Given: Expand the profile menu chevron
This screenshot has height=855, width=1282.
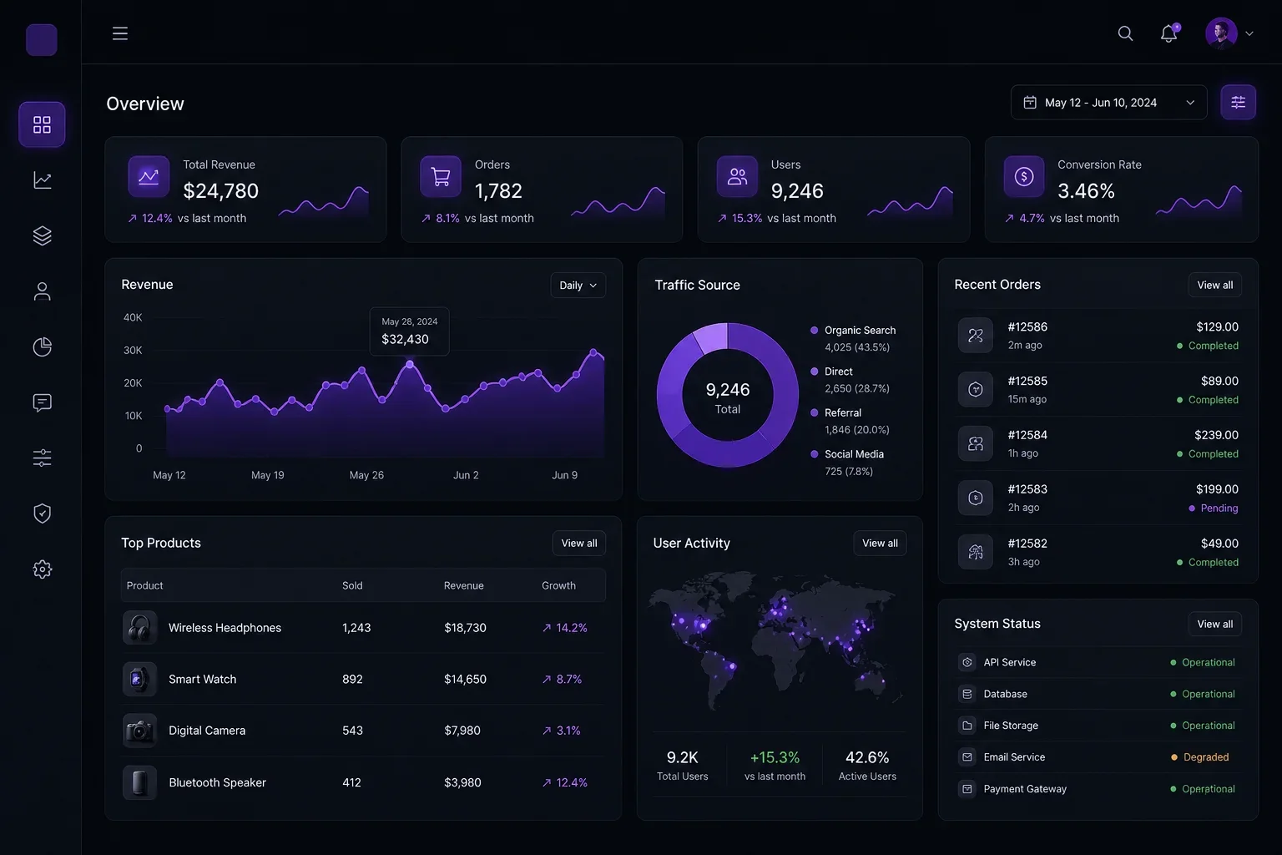Looking at the screenshot, I should (x=1249, y=34).
